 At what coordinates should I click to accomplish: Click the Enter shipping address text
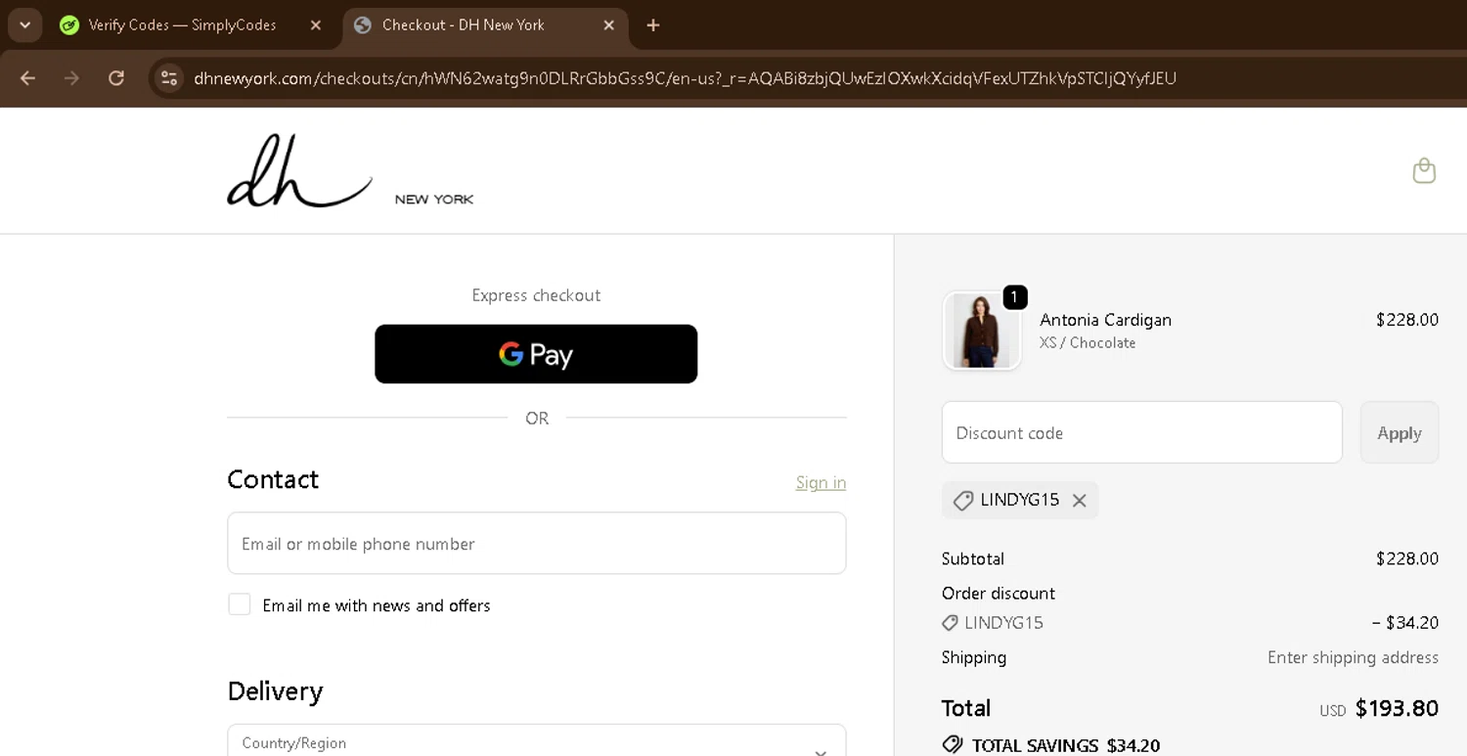(x=1353, y=657)
